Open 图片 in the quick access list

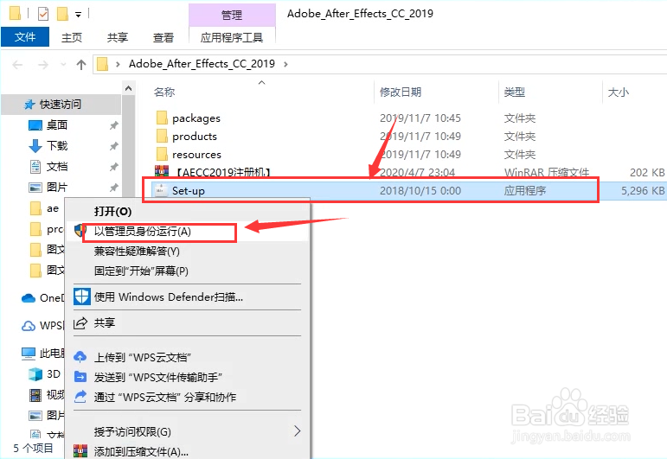[x=57, y=188]
